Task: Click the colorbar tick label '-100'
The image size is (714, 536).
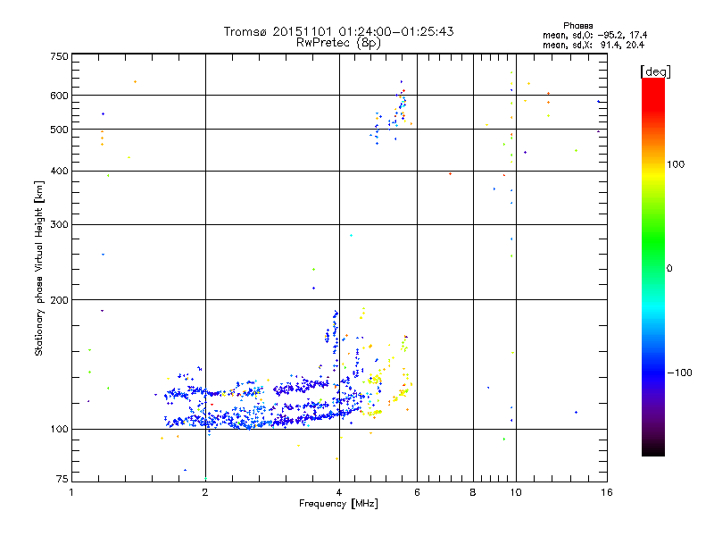Action: (680, 373)
